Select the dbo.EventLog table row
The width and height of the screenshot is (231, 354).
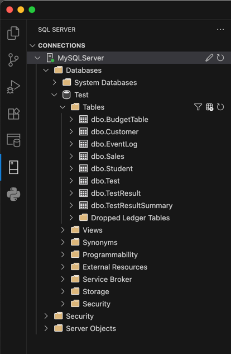click(129, 144)
